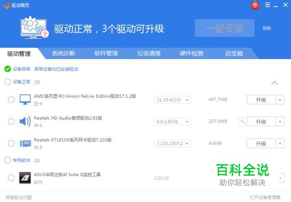Click the AMD系列显卡Crimson ReLive Edition driver name
Image resolution: width=291 pixels, height=202 pixels.
(x=85, y=96)
